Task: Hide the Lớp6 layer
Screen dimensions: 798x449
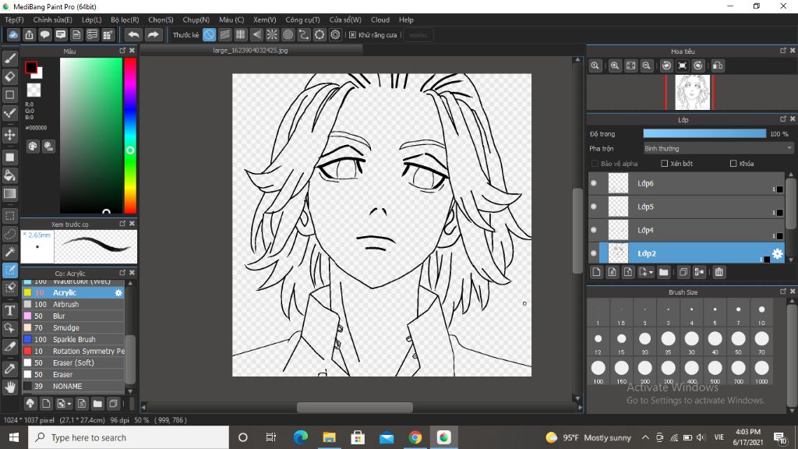Action: 593,183
